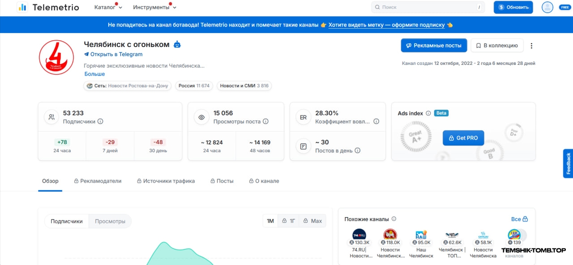573x265 pixels.
Task: Click the subscribers people icon
Action: pyautogui.click(x=51, y=117)
